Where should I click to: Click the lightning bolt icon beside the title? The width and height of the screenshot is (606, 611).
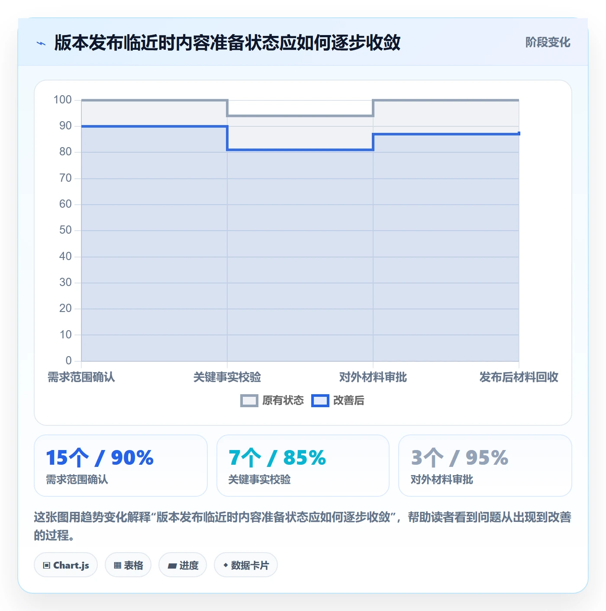pos(41,43)
